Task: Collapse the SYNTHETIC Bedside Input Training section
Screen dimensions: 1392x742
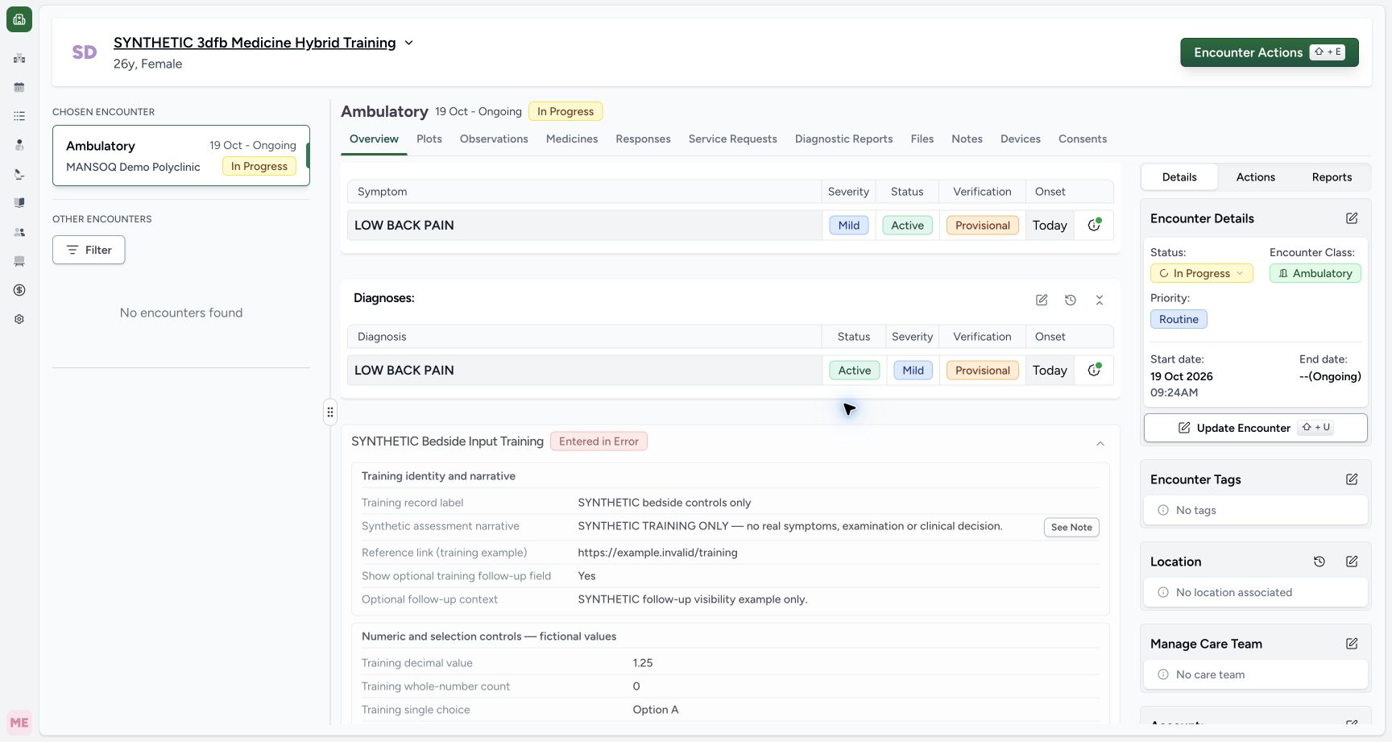Action: [x=1100, y=443]
